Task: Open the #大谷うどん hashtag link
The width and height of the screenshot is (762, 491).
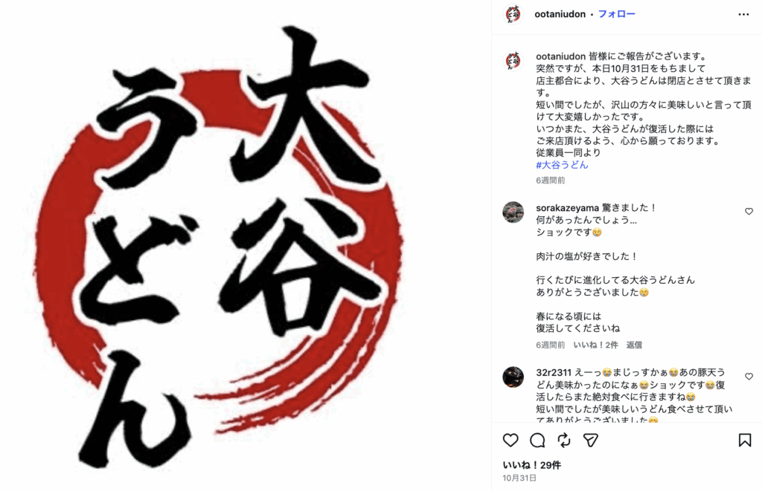Action: (x=562, y=165)
